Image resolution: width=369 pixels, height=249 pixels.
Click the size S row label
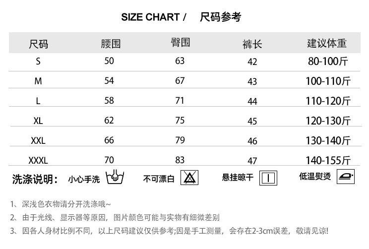tap(38, 62)
